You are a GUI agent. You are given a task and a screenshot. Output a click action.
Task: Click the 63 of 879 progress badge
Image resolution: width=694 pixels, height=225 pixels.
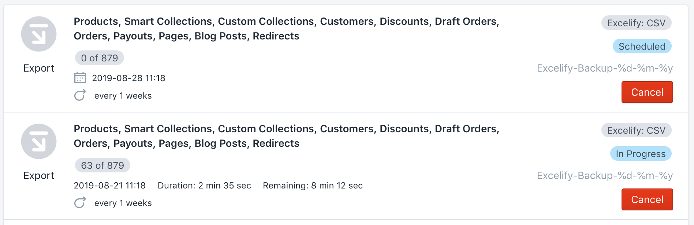point(102,165)
